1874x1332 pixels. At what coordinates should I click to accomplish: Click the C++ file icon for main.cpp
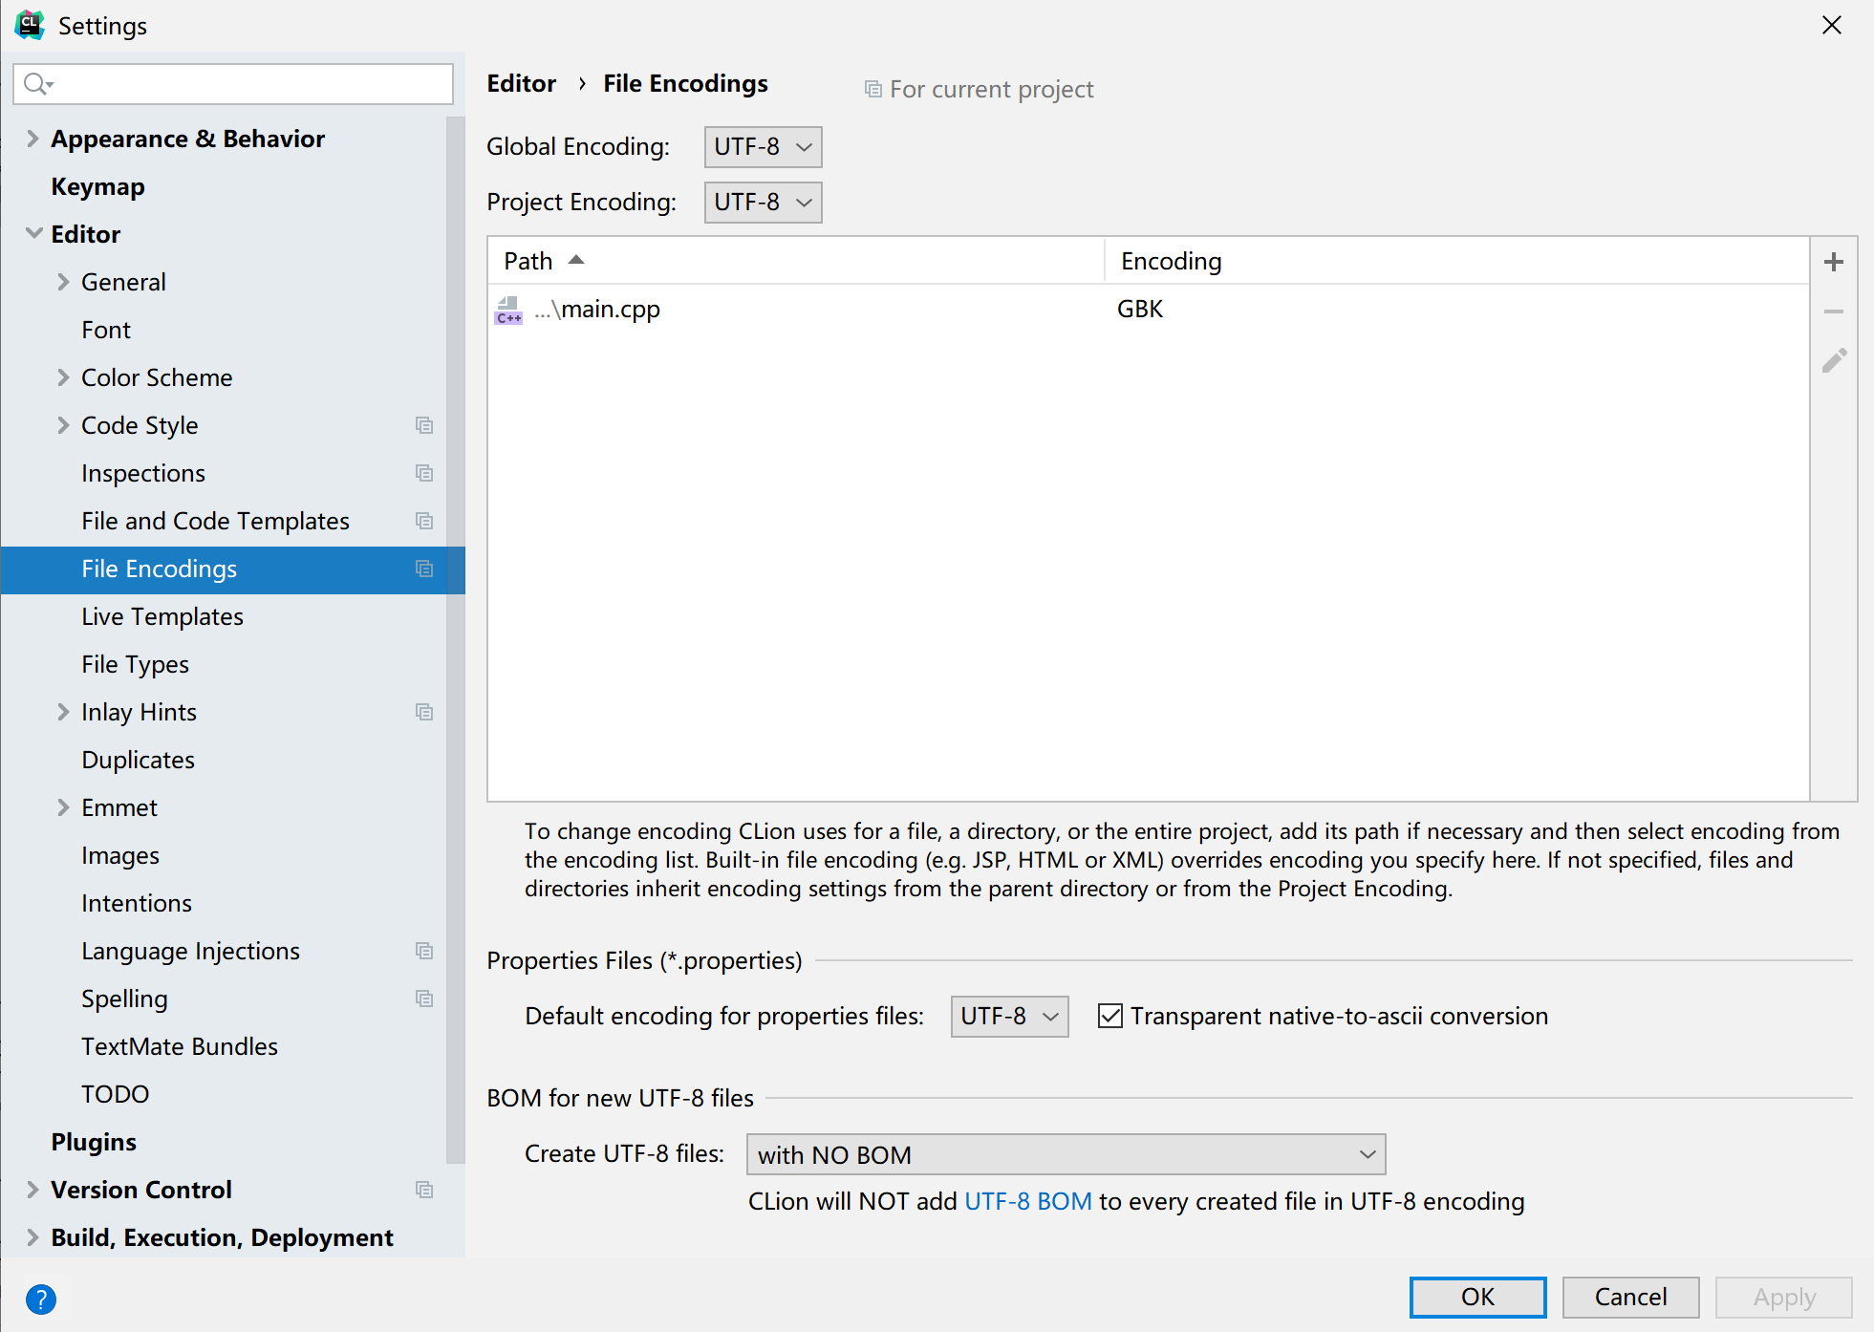[x=508, y=310]
